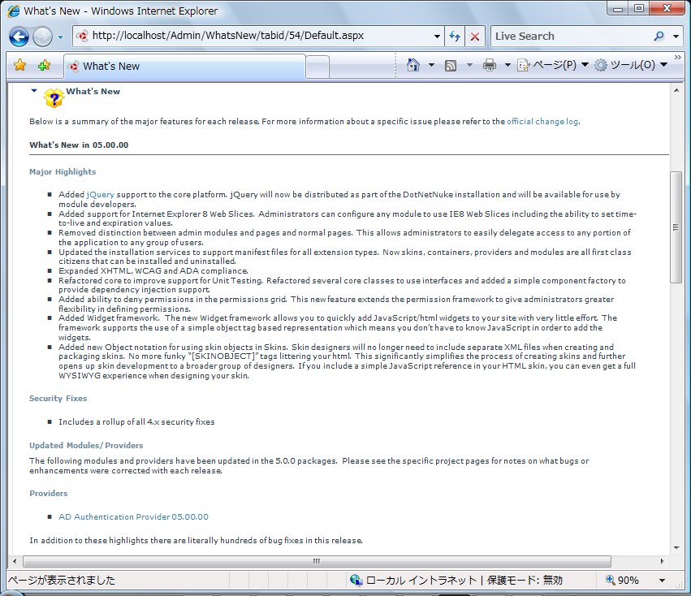Click the Home page icon

(413, 65)
